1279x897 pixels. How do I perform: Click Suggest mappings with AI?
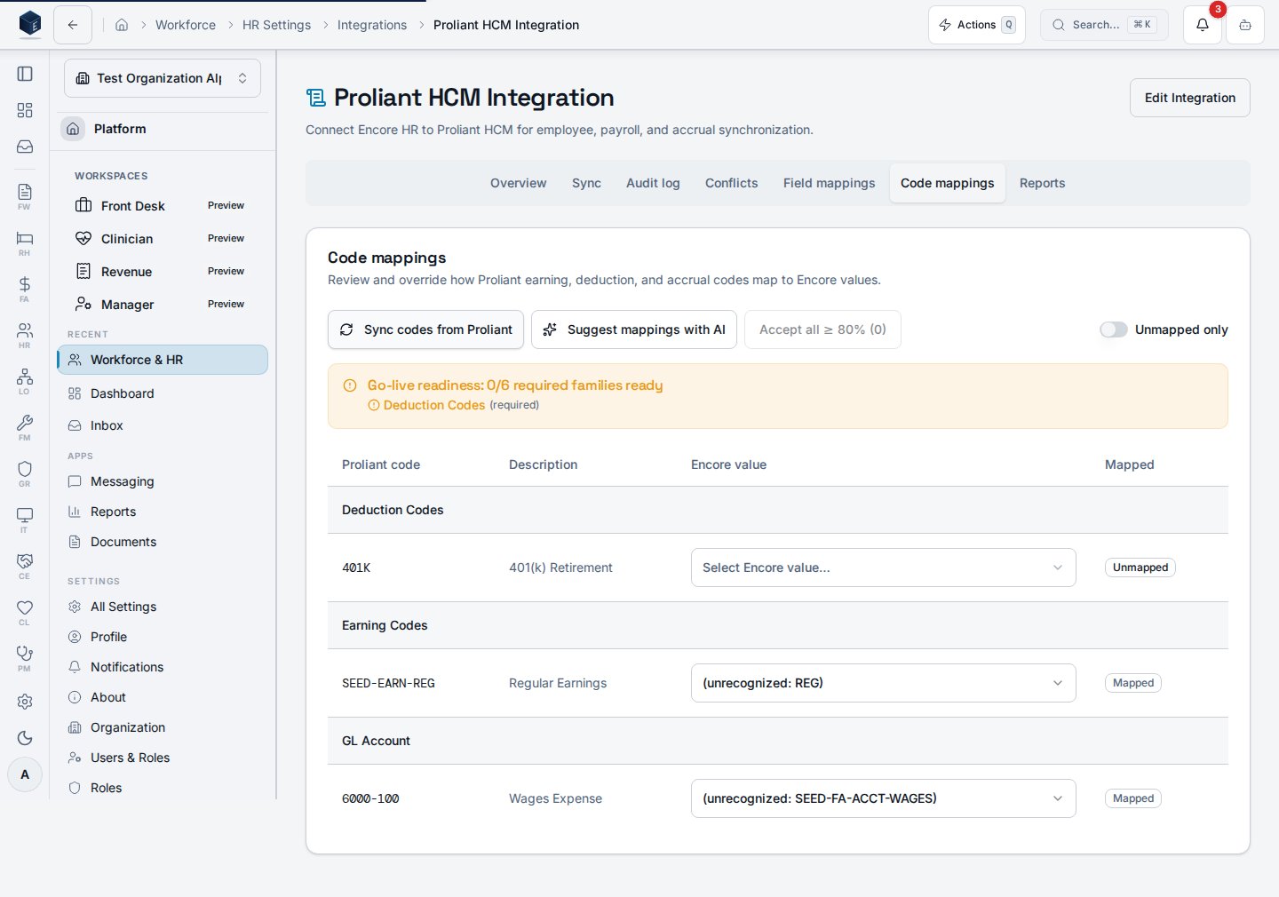[x=634, y=329]
